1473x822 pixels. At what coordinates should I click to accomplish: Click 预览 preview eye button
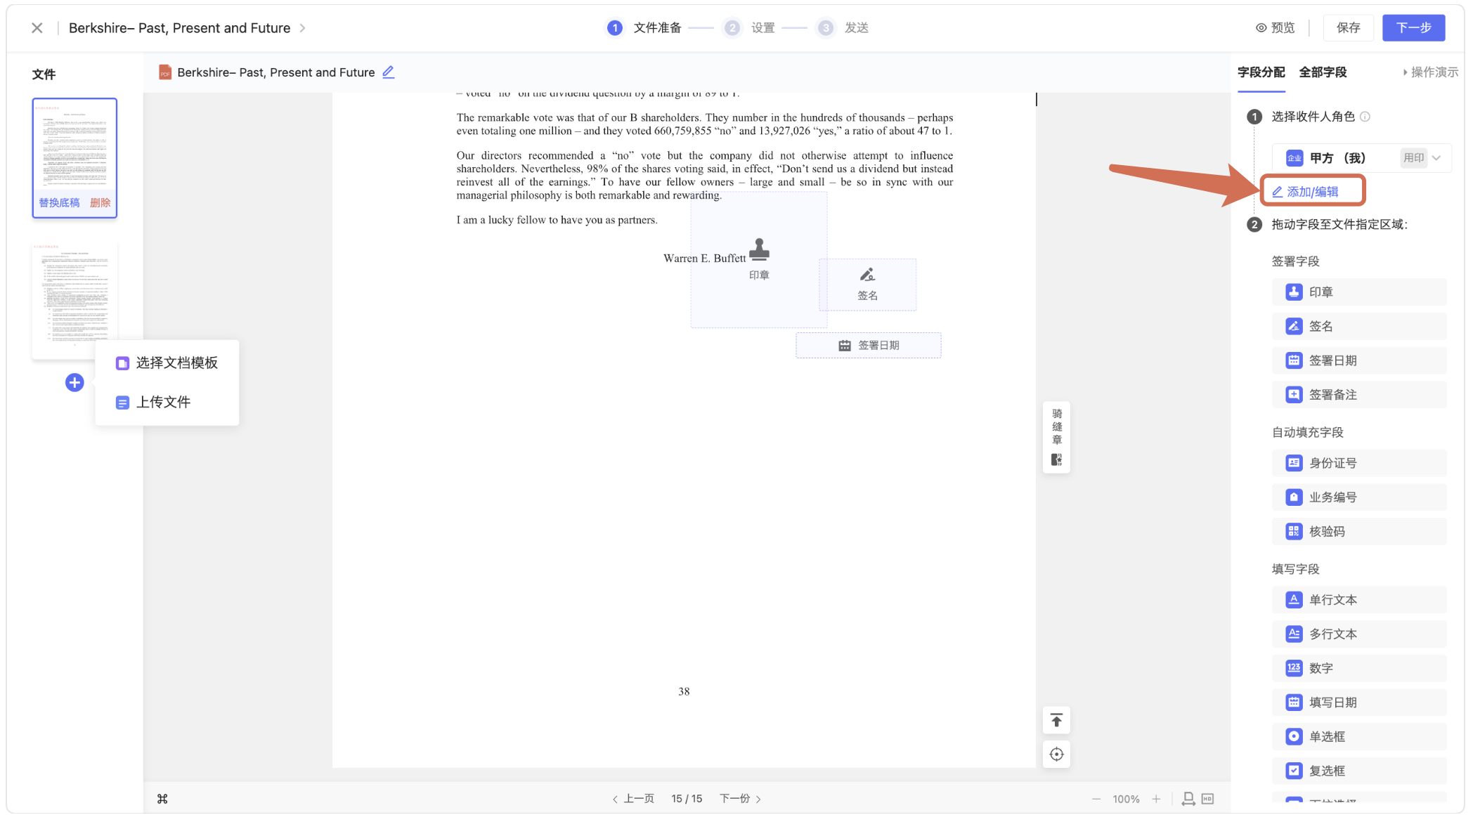coord(1276,28)
